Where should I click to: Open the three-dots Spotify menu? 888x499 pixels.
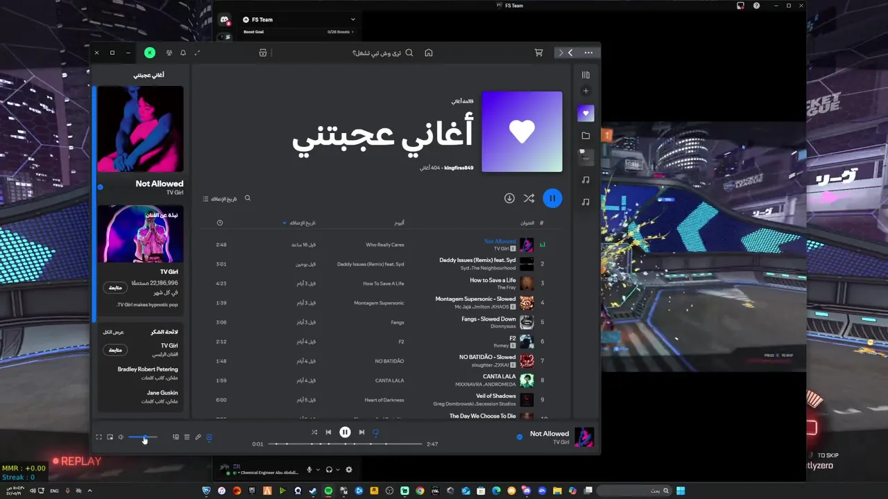tap(589, 53)
